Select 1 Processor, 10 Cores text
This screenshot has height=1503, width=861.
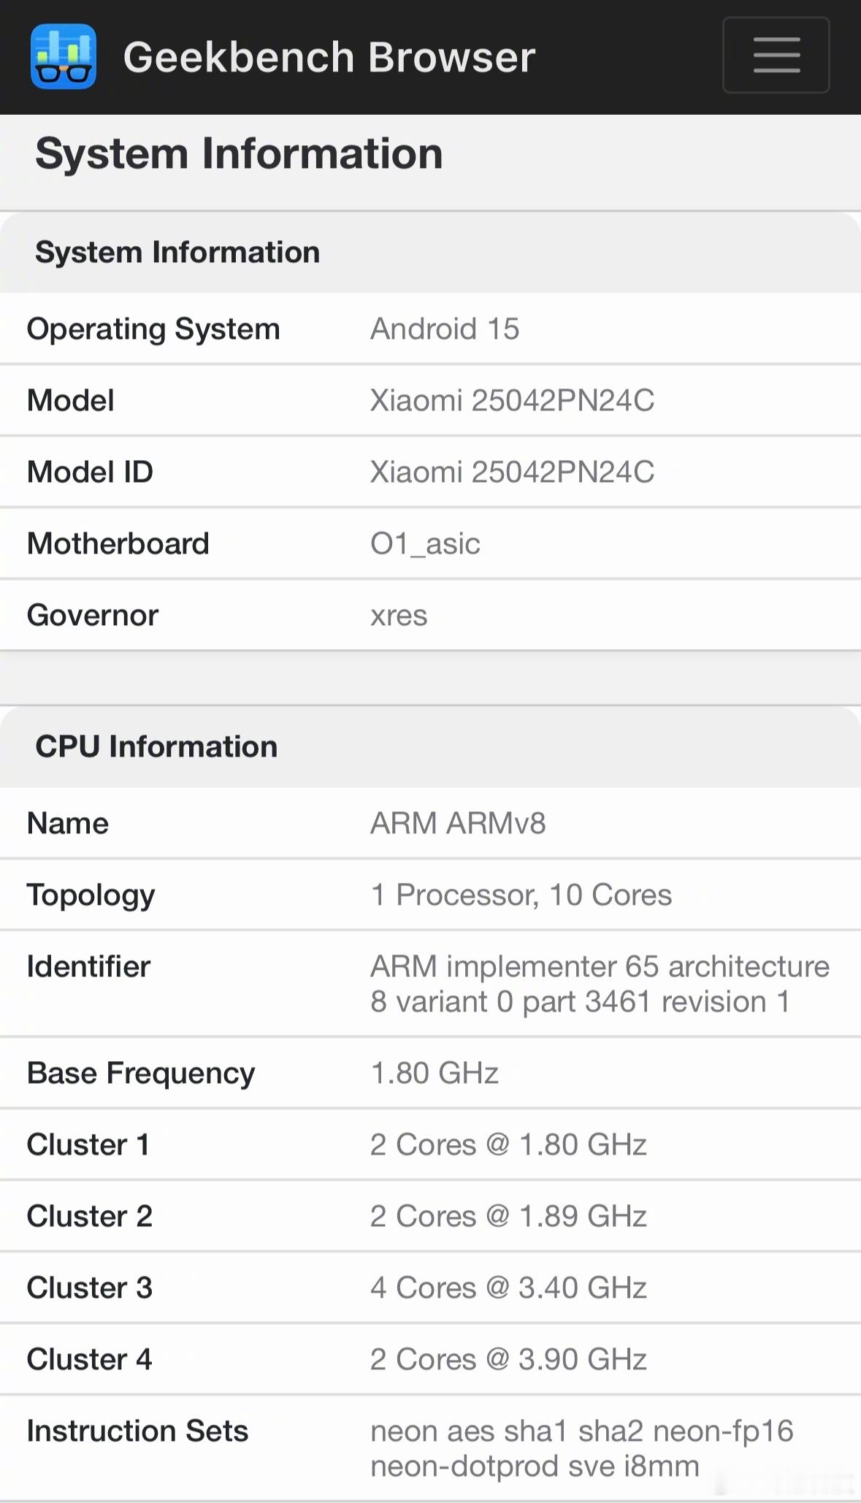[x=521, y=895]
